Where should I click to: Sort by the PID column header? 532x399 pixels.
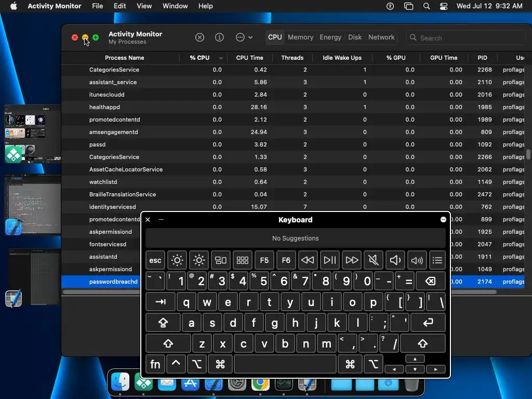pos(482,58)
